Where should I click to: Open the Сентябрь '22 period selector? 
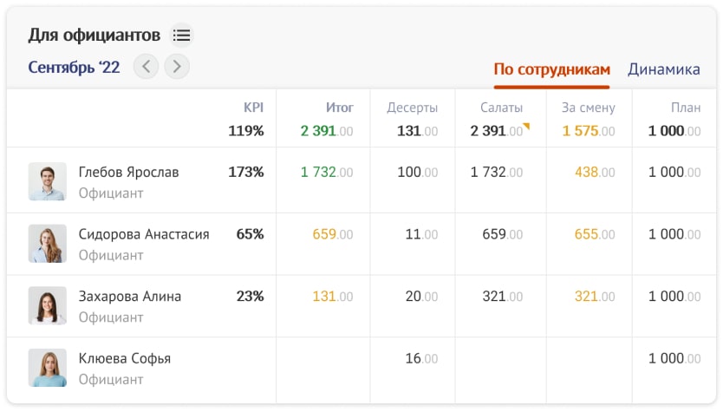pyautogui.click(x=74, y=67)
